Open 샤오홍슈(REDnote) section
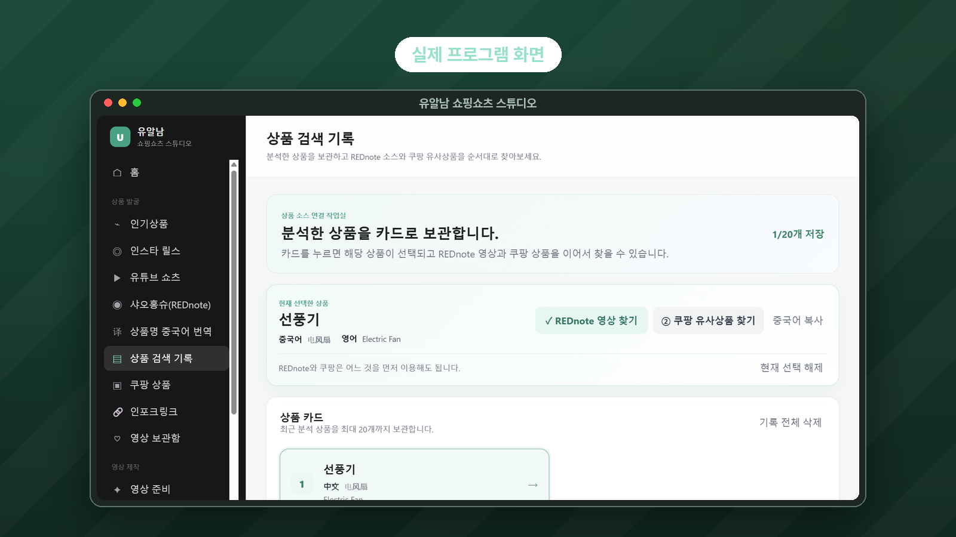The image size is (956, 537). pos(166,305)
